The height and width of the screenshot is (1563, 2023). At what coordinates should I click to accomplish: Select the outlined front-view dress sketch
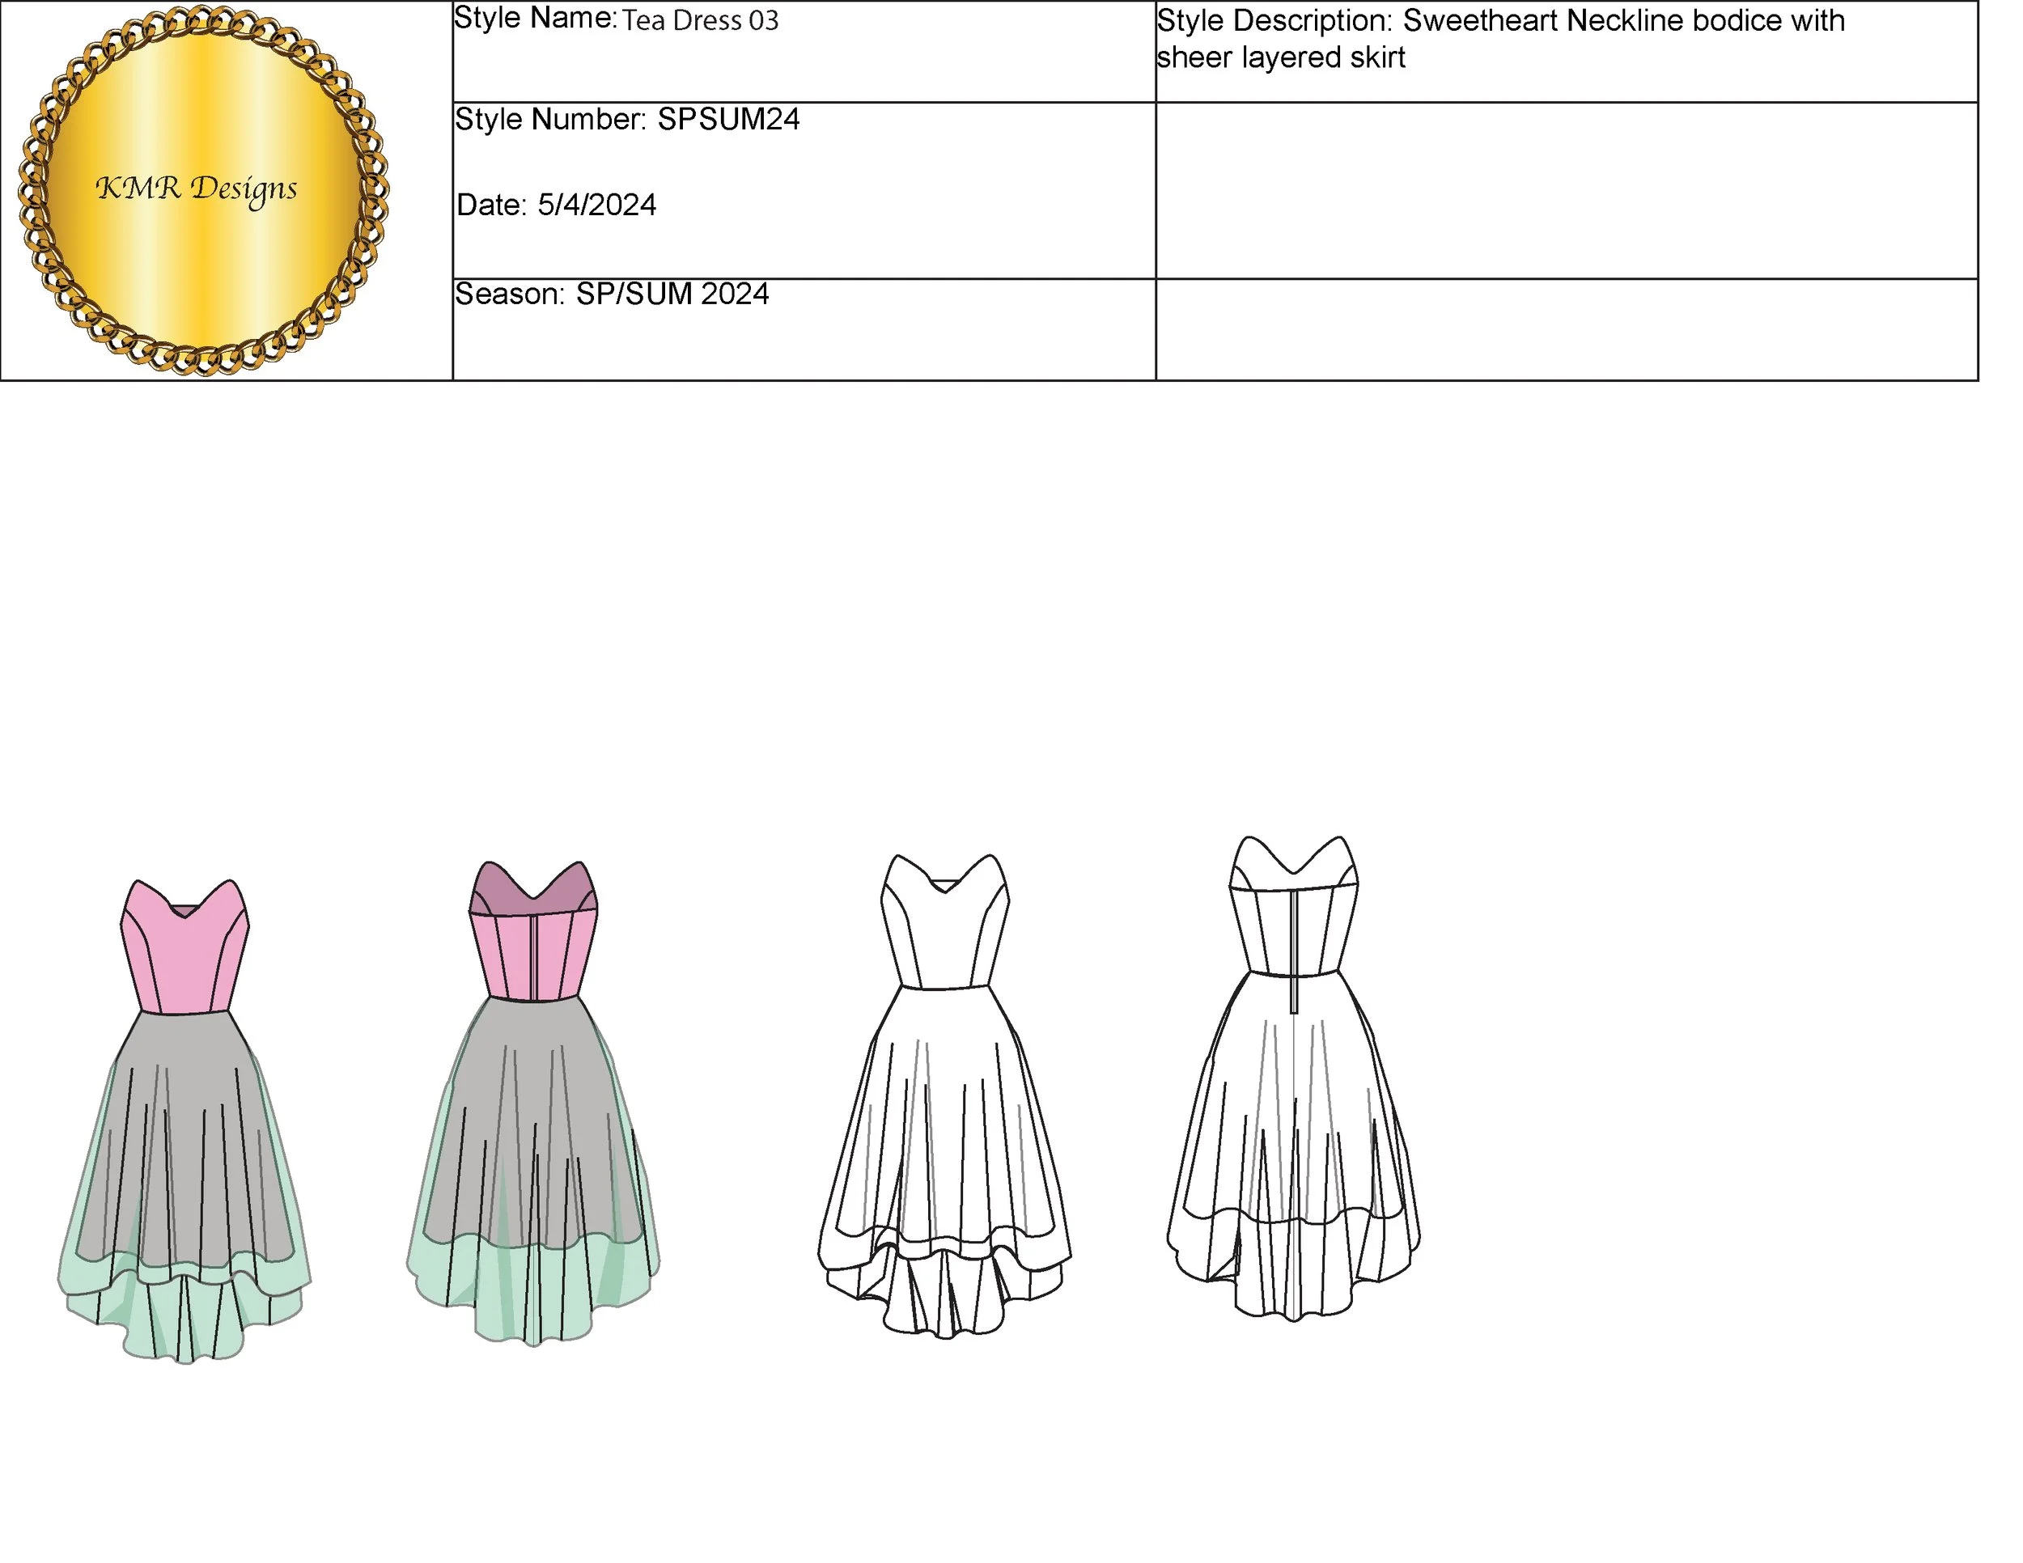pos(944,1097)
